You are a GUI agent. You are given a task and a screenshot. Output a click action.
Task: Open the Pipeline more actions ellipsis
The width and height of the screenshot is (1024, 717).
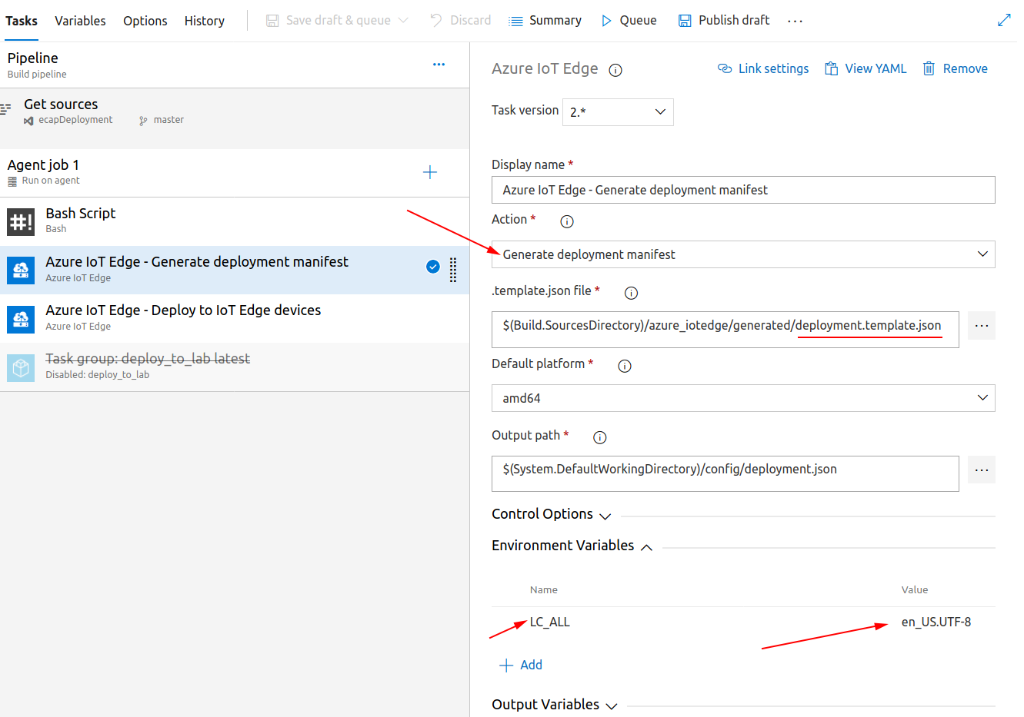[x=439, y=65]
